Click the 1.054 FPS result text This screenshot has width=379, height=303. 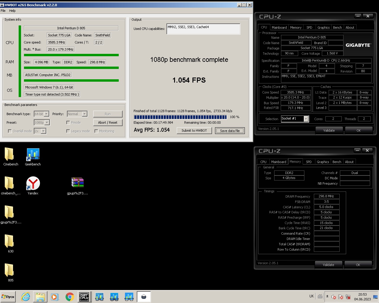[189, 80]
